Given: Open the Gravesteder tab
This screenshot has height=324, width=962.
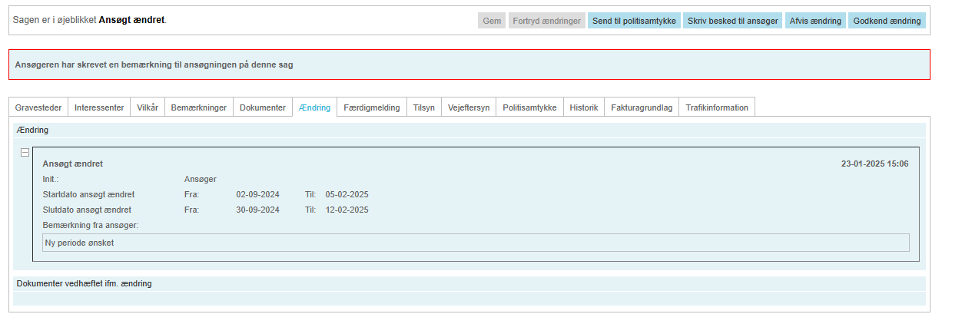Looking at the screenshot, I should 38,107.
